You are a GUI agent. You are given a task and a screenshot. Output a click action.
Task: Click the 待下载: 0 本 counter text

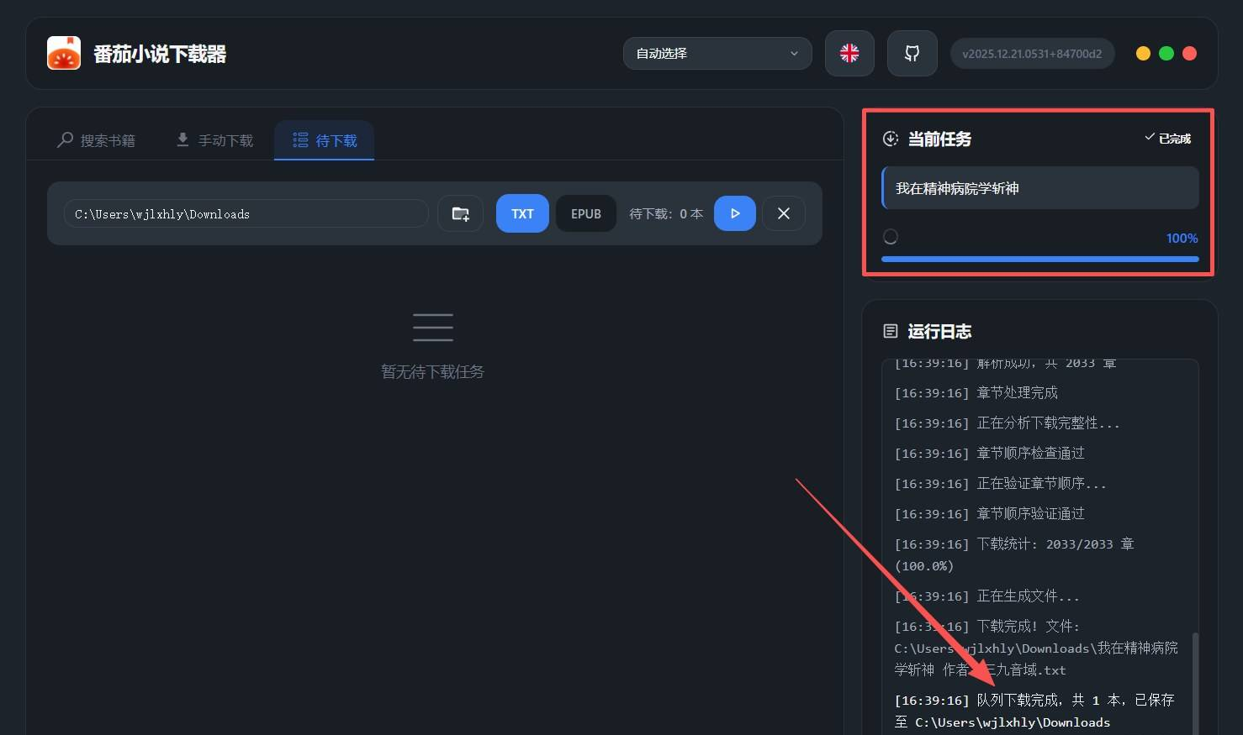tap(666, 213)
